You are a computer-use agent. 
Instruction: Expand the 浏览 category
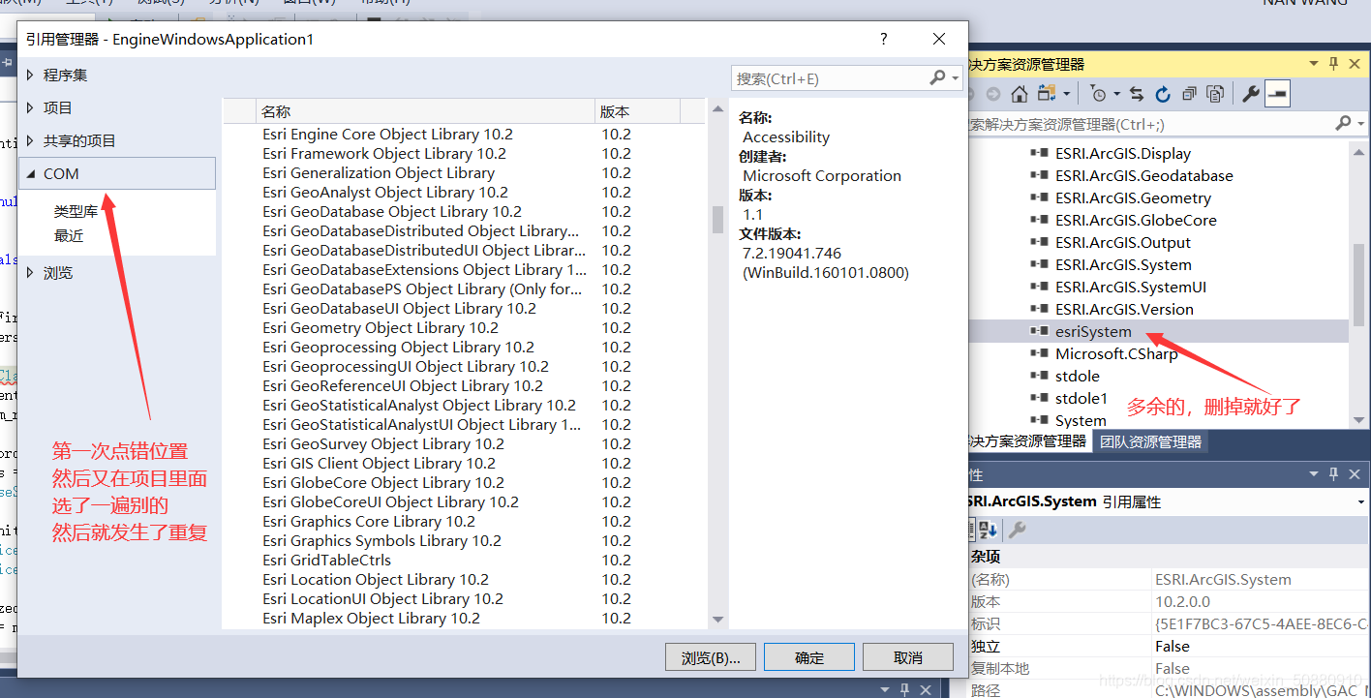(x=31, y=273)
